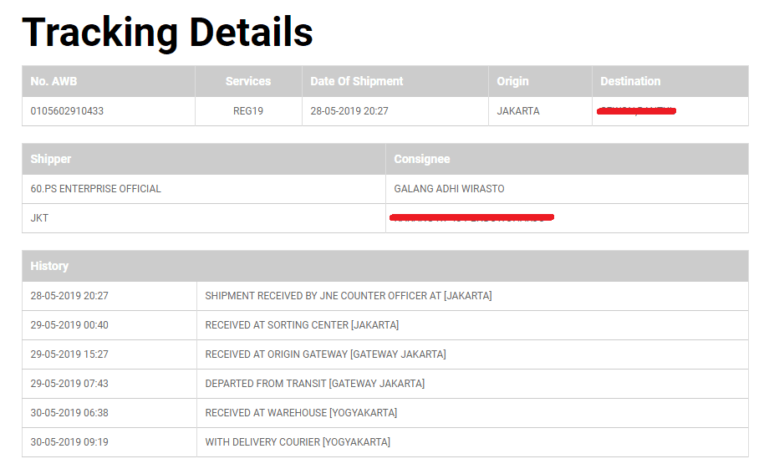Select timestamp 29-05-2019 00:40
Screen dimensions: 769x469
pyautogui.click(x=69, y=325)
